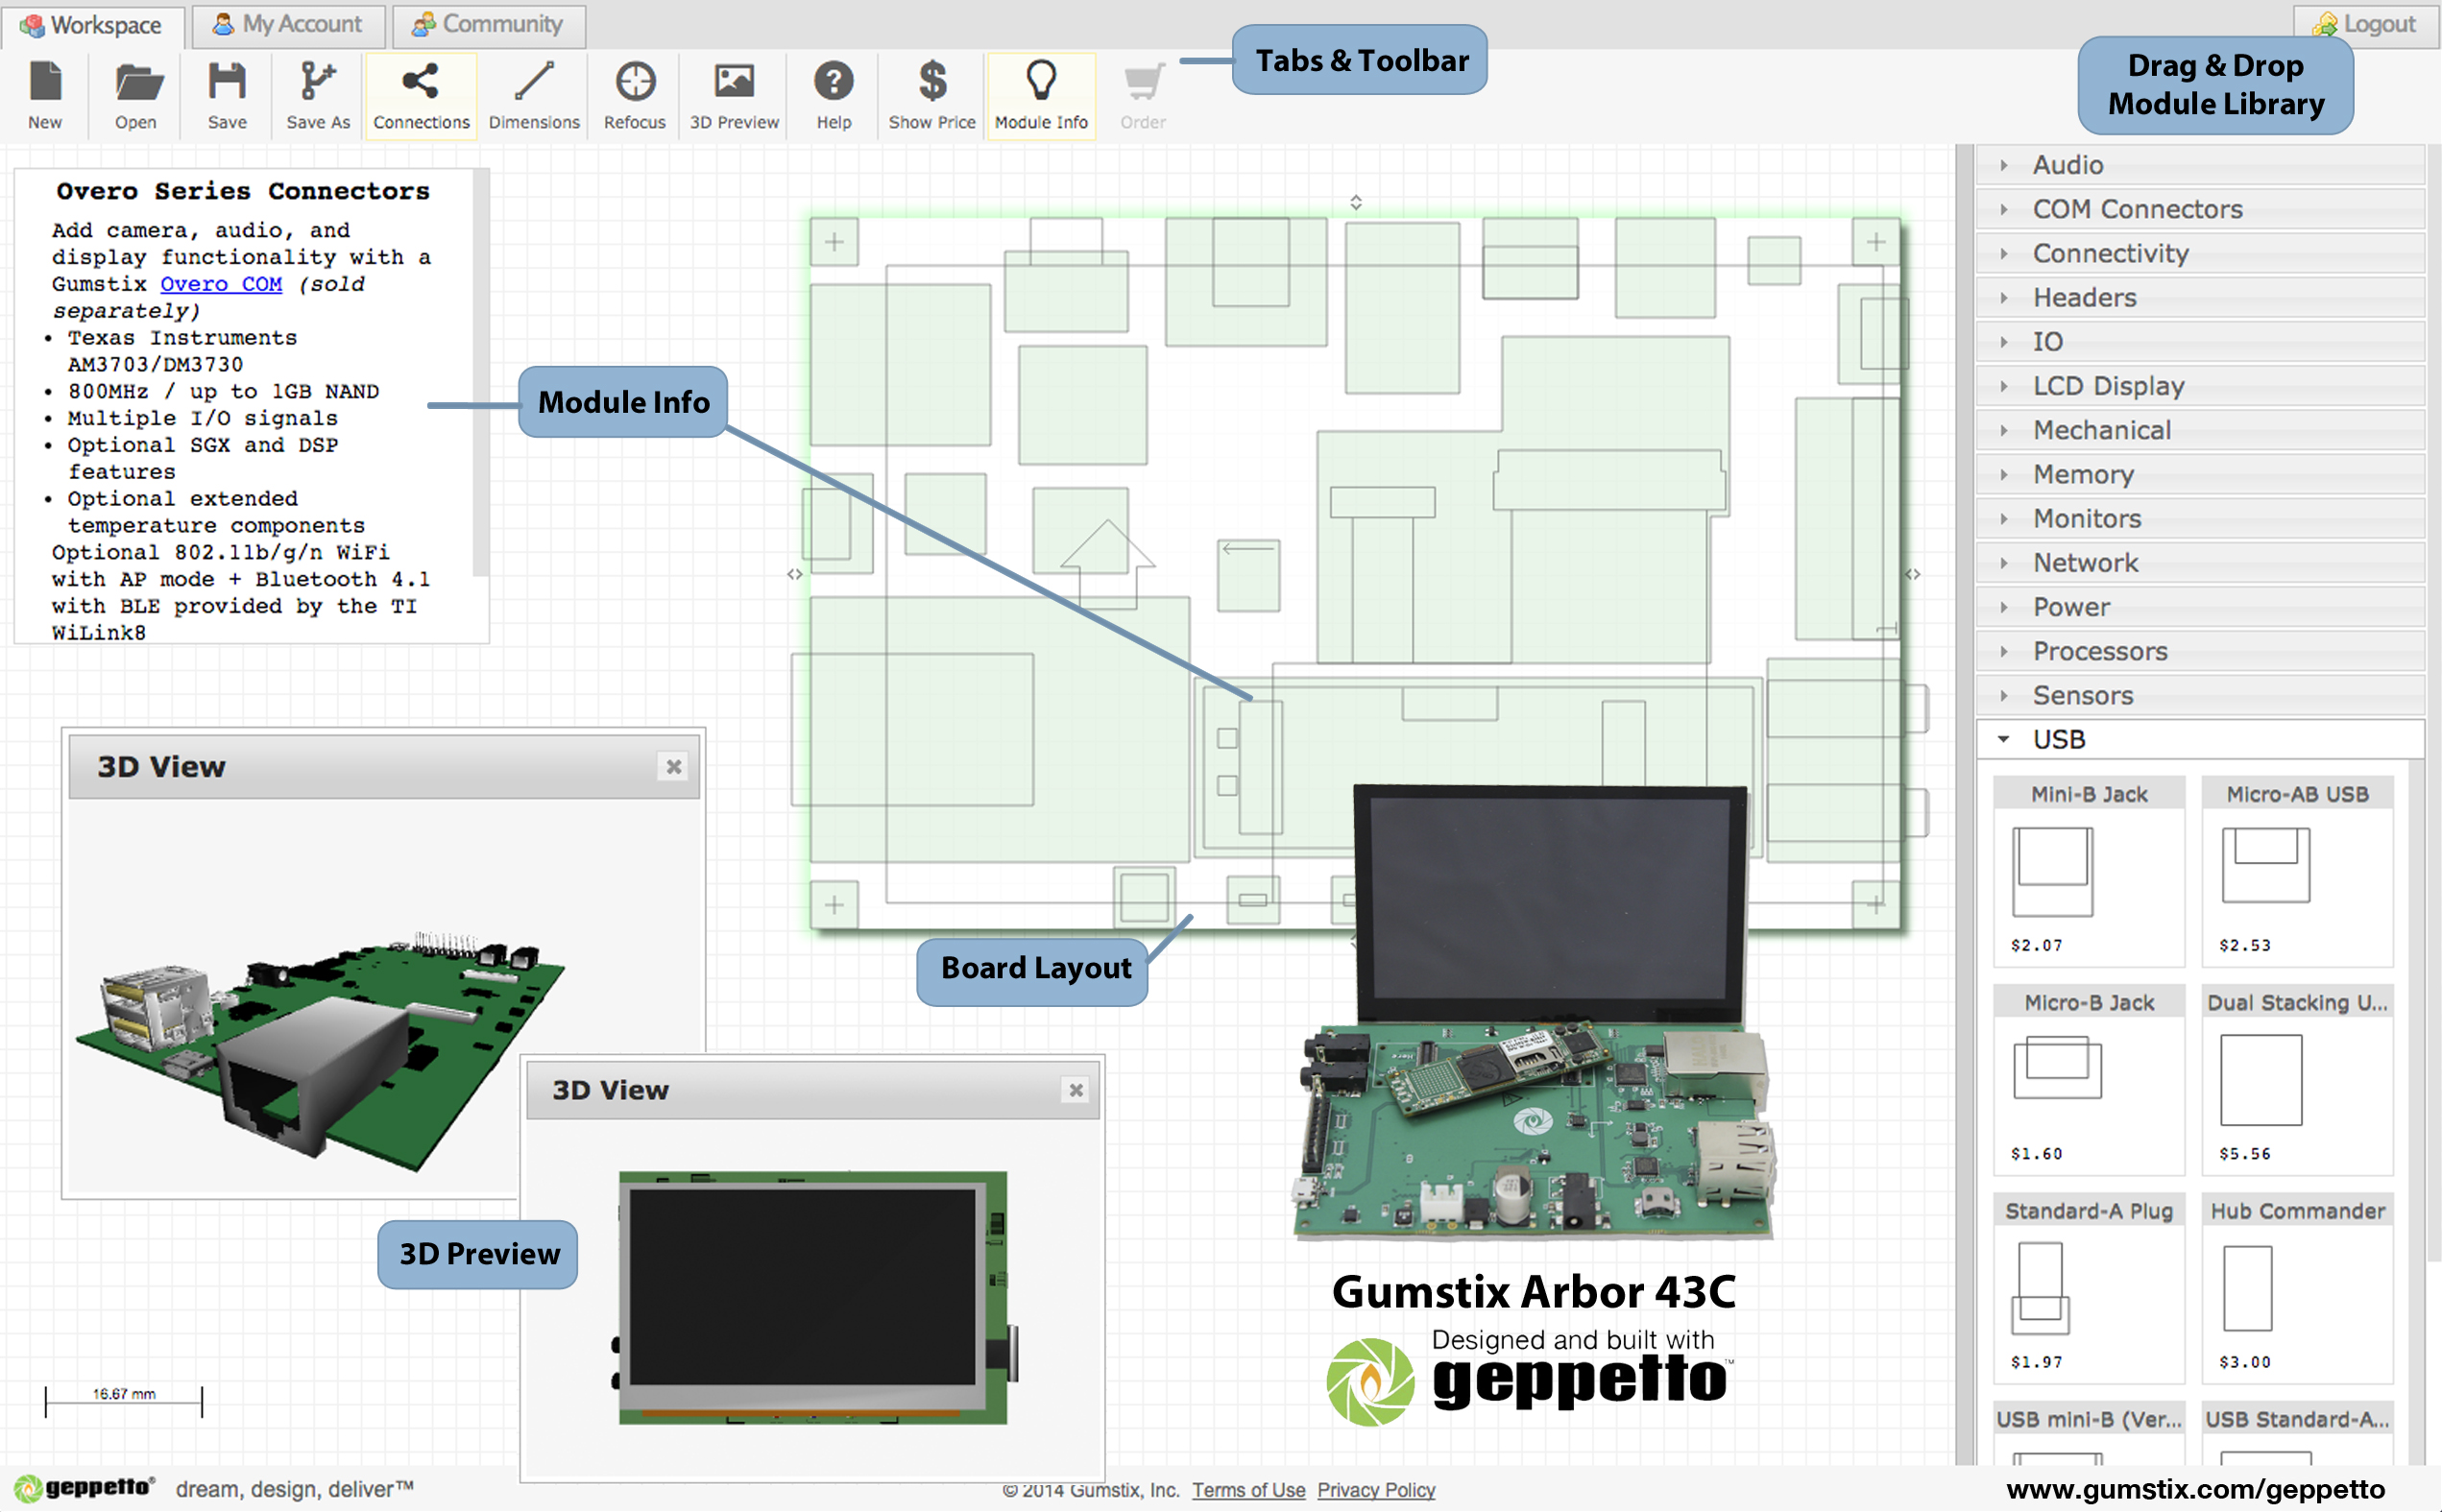Expand the Processors category
This screenshot has height=1512, width=2442.
click(x=2200, y=651)
